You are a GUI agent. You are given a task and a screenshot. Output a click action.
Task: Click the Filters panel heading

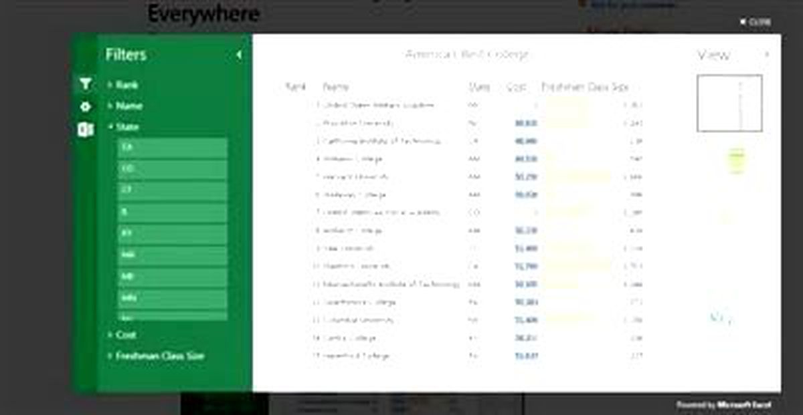click(126, 55)
